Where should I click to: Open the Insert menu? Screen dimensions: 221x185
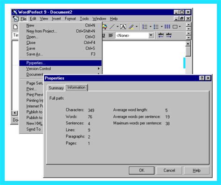point(56,19)
